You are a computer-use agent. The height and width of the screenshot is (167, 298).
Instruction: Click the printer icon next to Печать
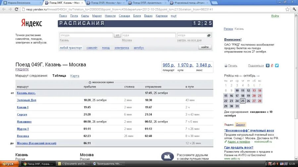click(x=226, y=66)
